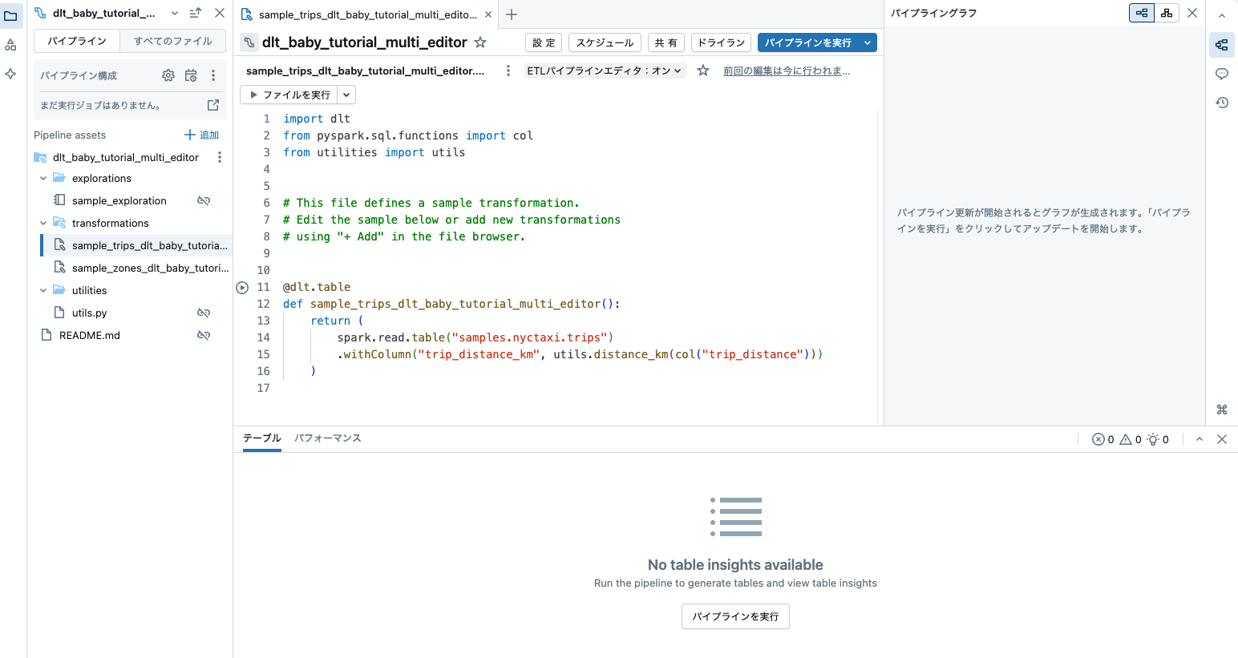
Task: Collapse the explorations folder
Action: pos(42,178)
